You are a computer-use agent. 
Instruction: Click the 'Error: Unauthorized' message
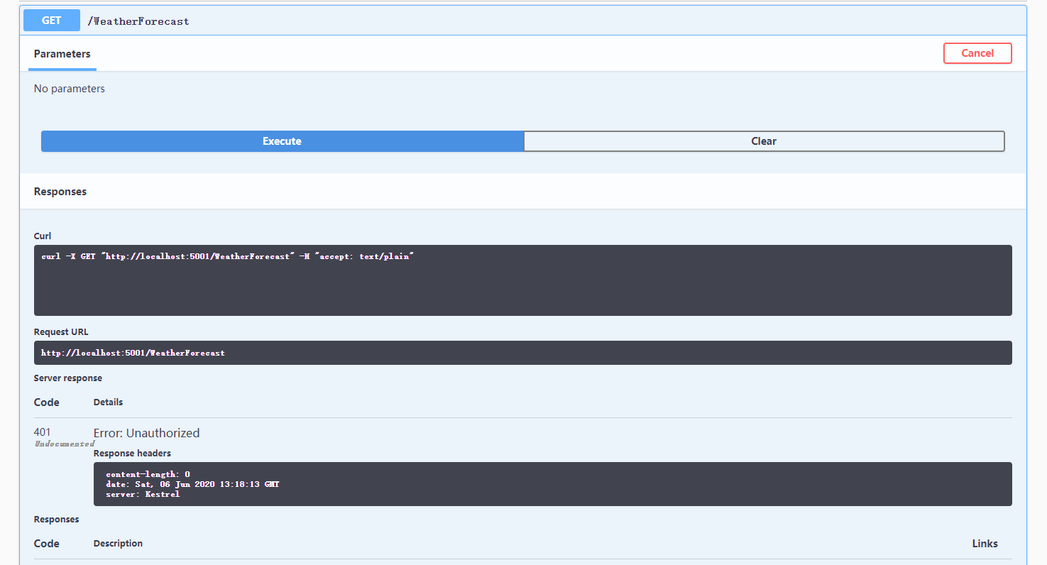click(x=147, y=433)
